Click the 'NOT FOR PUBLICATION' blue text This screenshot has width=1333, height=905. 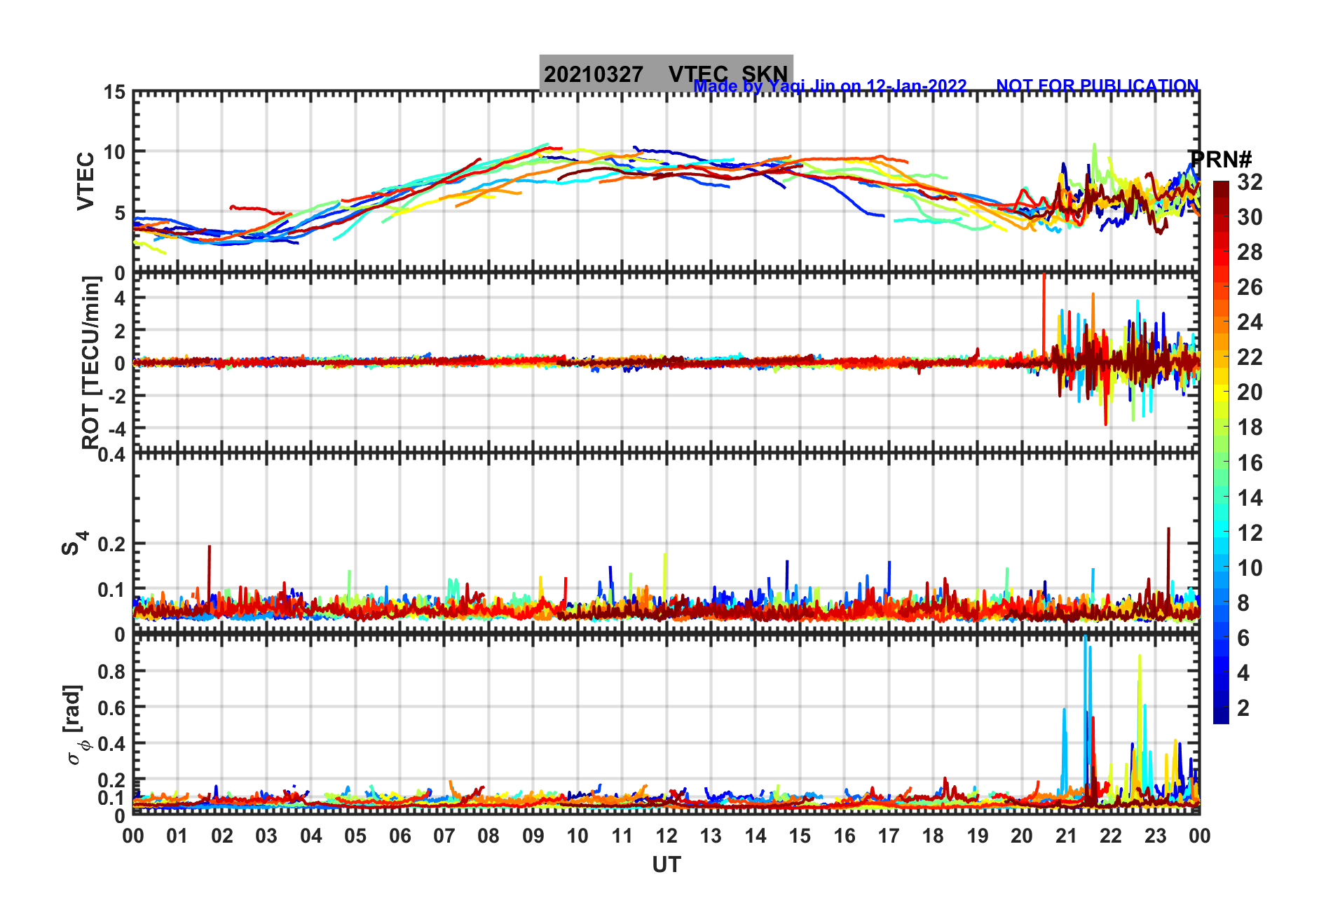1097,85
